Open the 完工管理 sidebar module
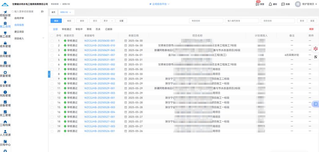Screen dimensions: 319x152 [x=5, y=114]
